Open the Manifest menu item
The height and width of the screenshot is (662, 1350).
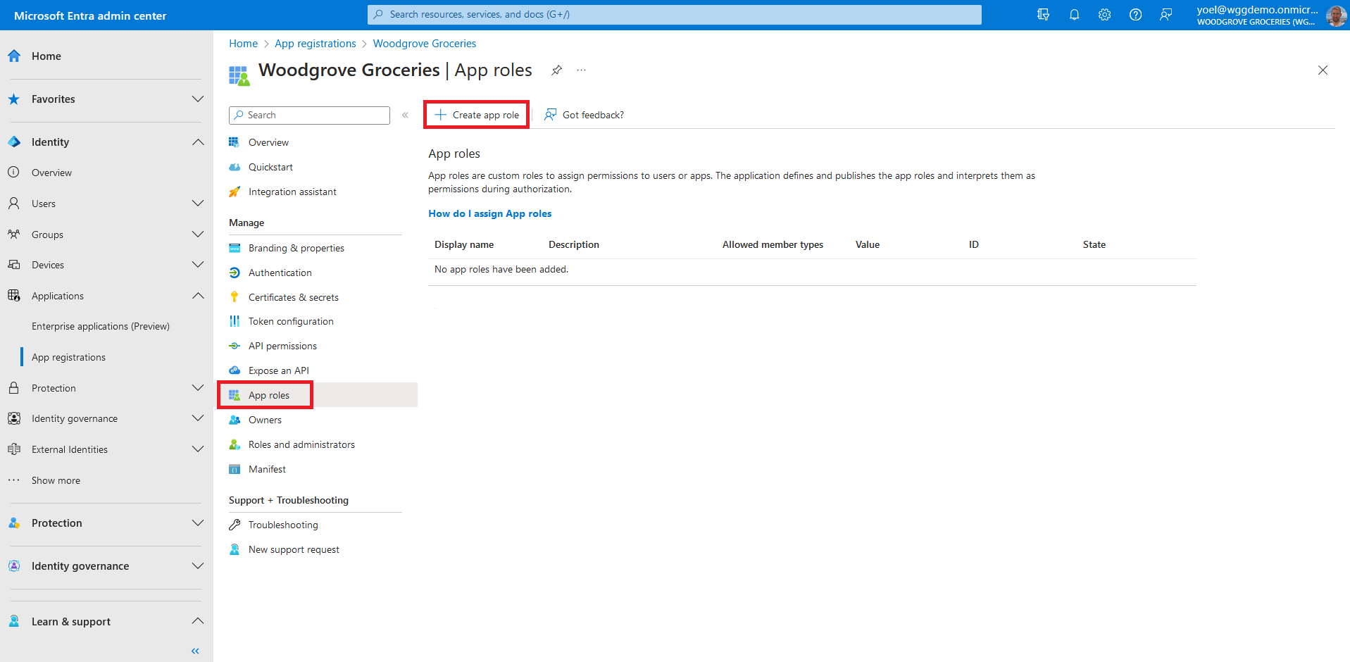coord(267,469)
